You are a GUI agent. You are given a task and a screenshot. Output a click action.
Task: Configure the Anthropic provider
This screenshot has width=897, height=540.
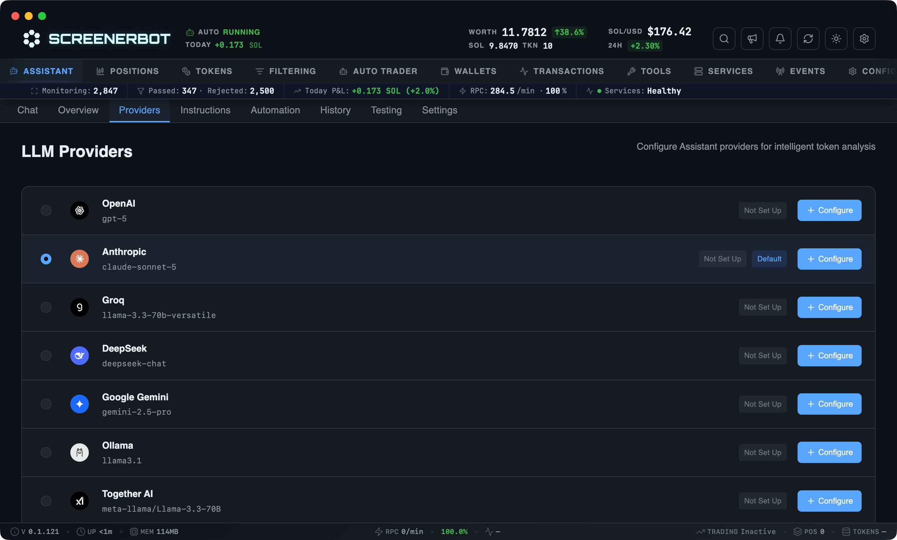click(x=829, y=259)
